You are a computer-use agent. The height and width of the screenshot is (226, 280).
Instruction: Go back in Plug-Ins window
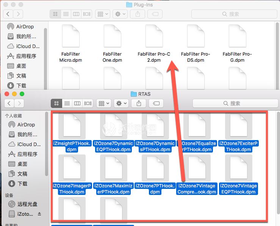click(8, 14)
